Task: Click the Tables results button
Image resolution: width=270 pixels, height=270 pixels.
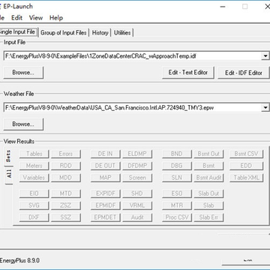Action: 34,154
